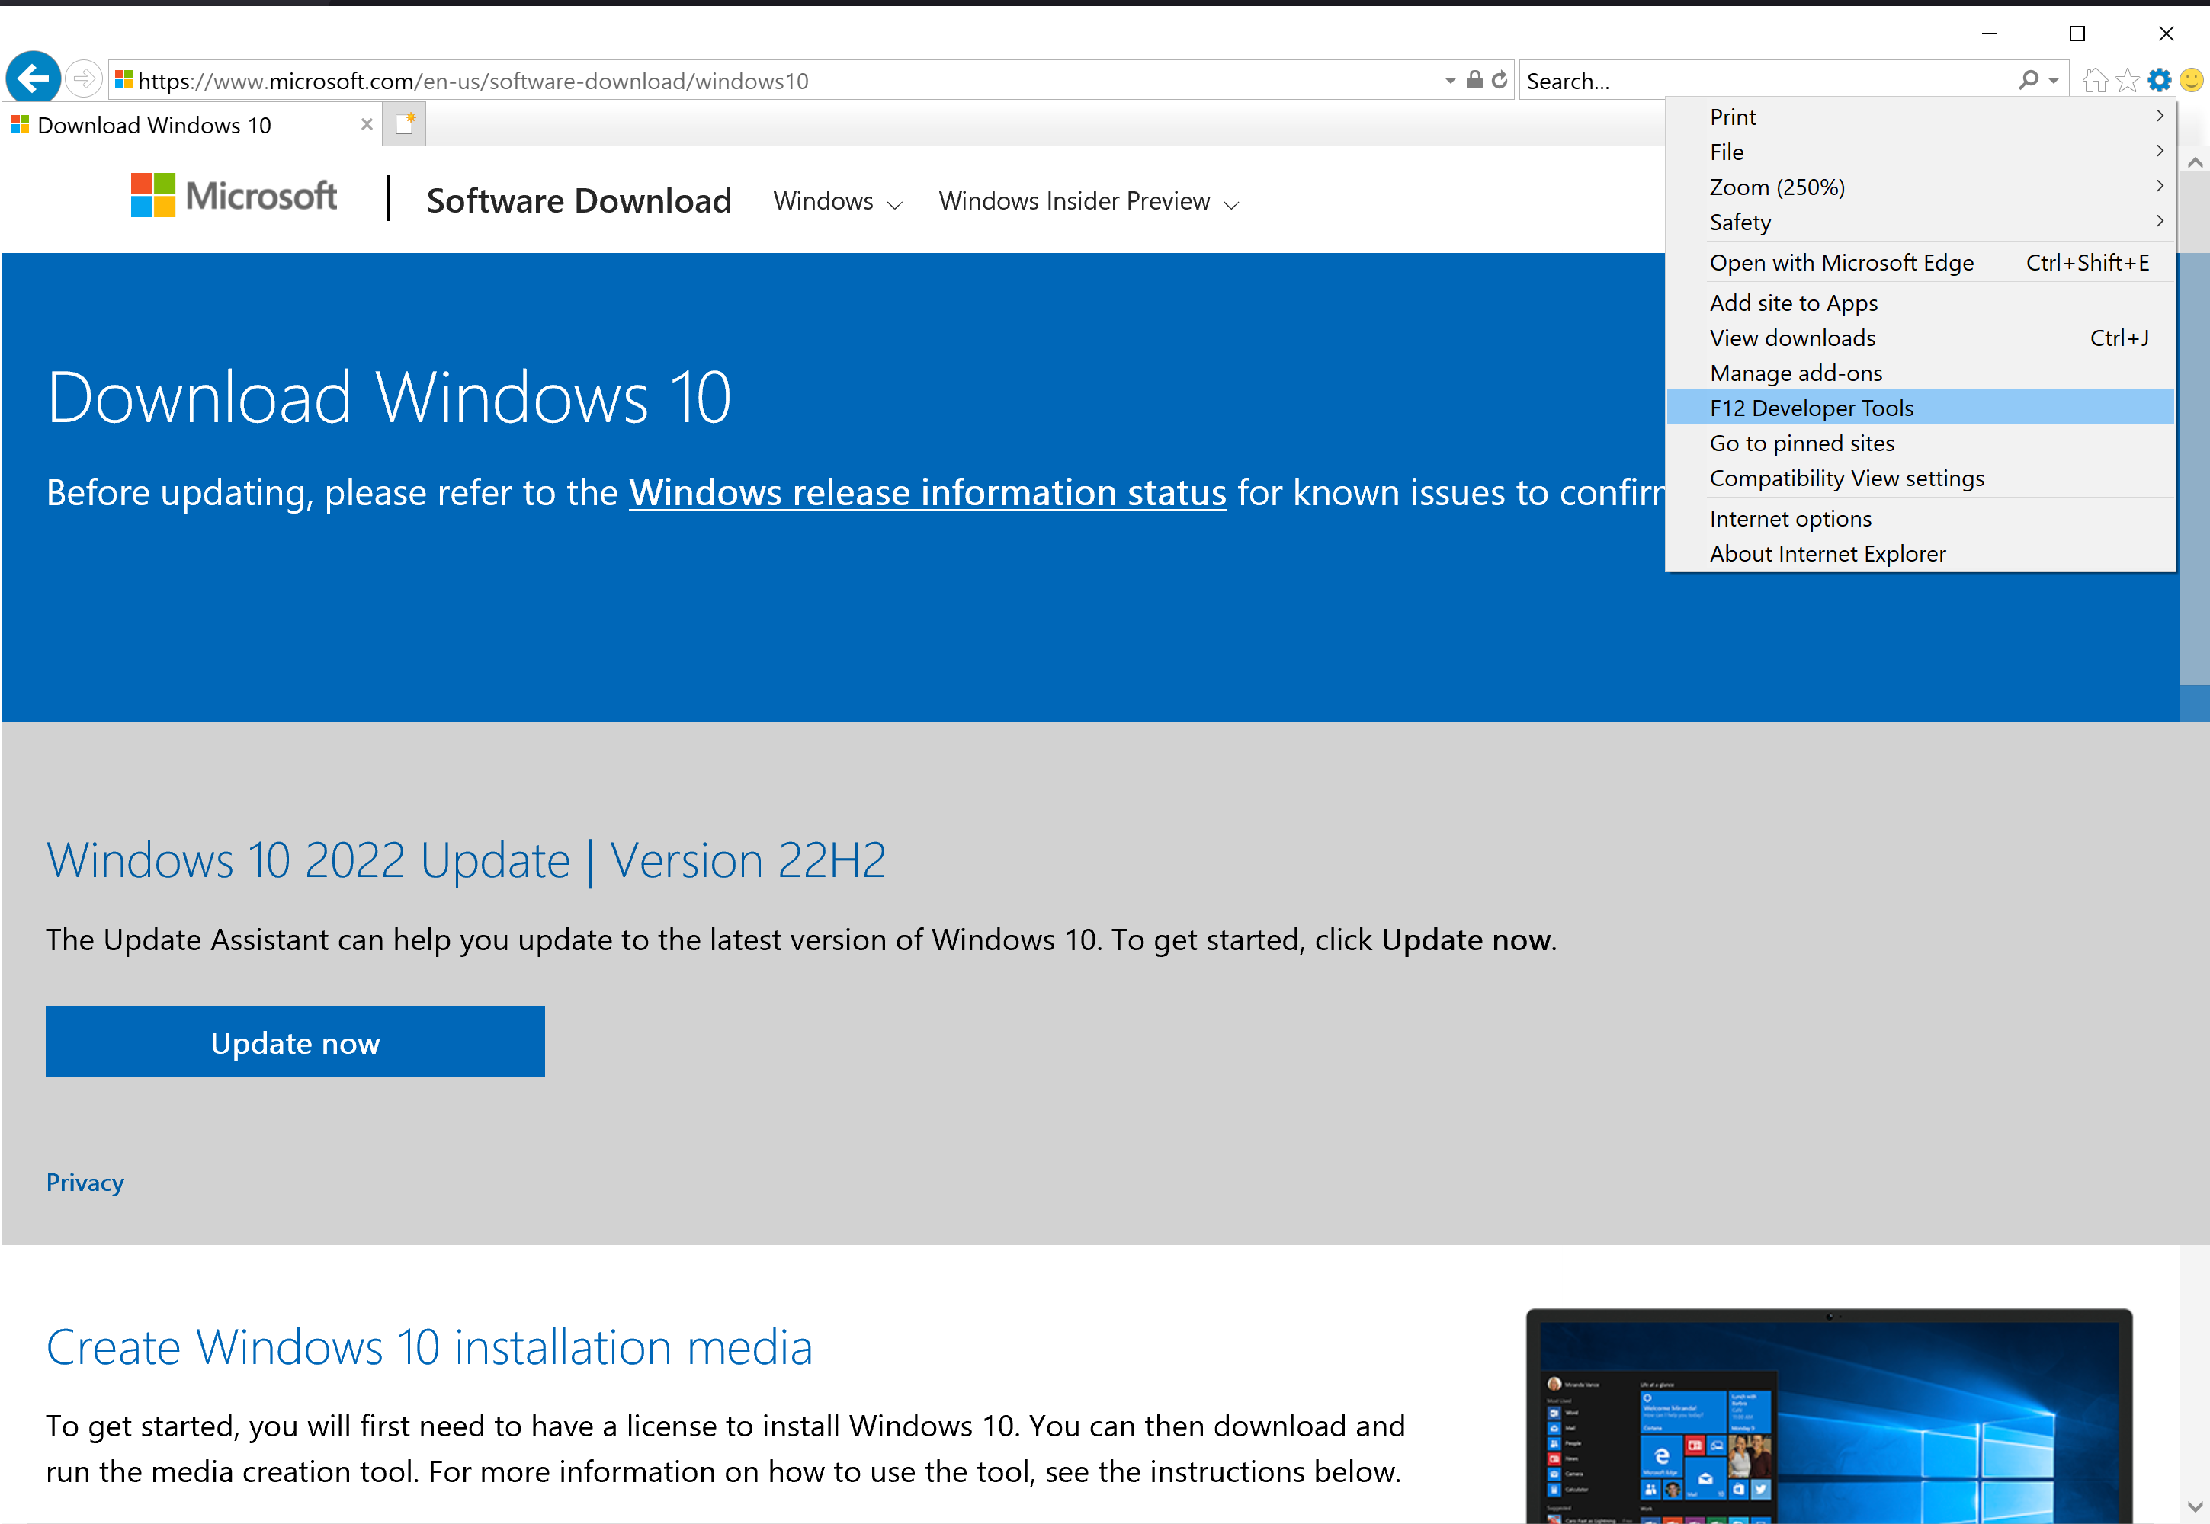Click the search magnifier icon
The width and height of the screenshot is (2210, 1524).
click(x=2028, y=80)
